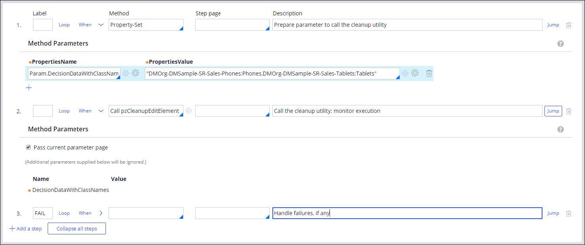The width and height of the screenshot is (585, 245).
Task: Collapse step 2 using the chevron
Action: 101,111
